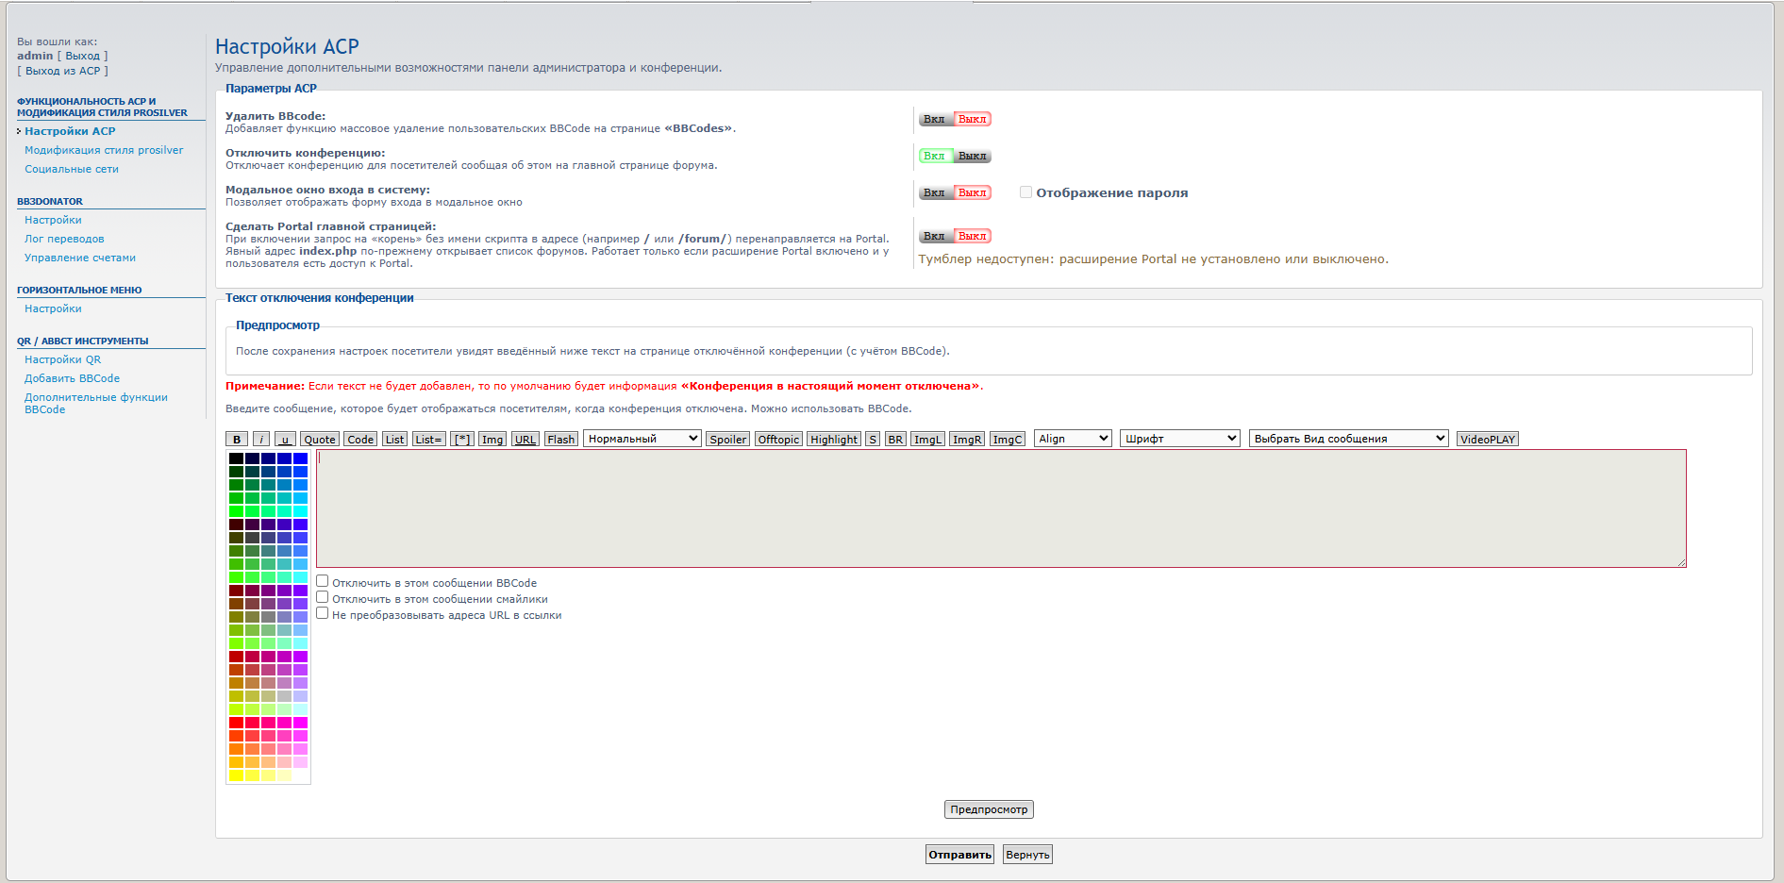Insert list item with [*] button
The height and width of the screenshot is (883, 1784).
461,440
